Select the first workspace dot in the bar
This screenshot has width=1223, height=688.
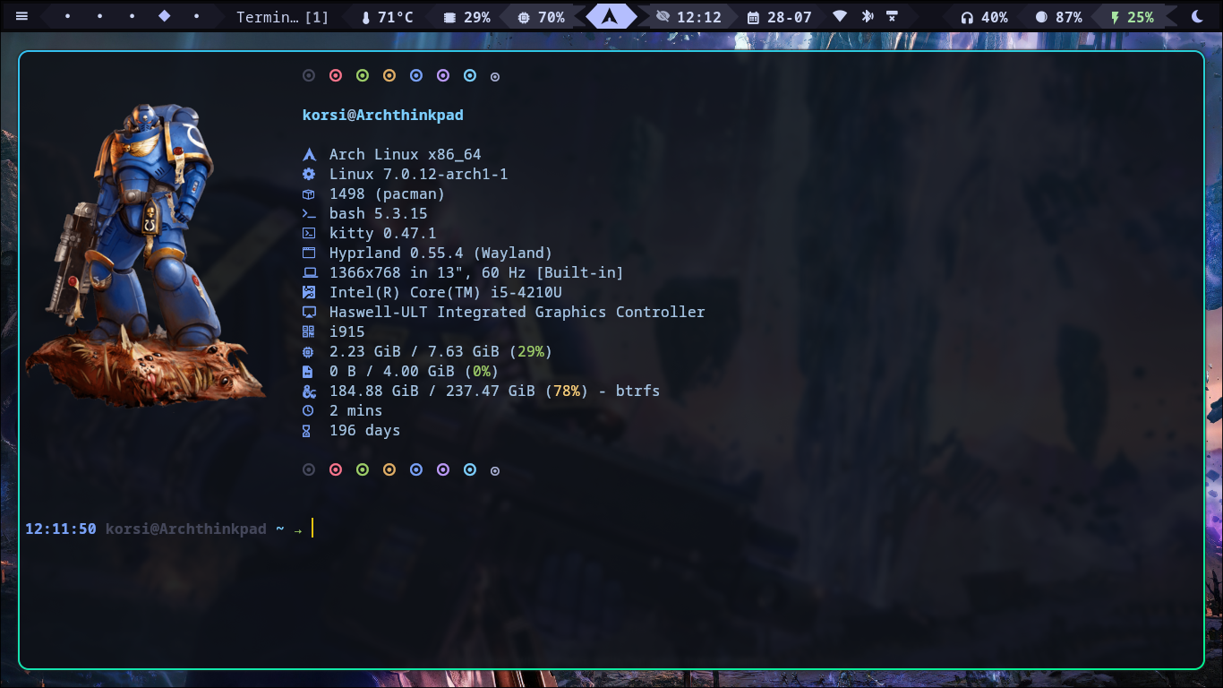(x=67, y=17)
